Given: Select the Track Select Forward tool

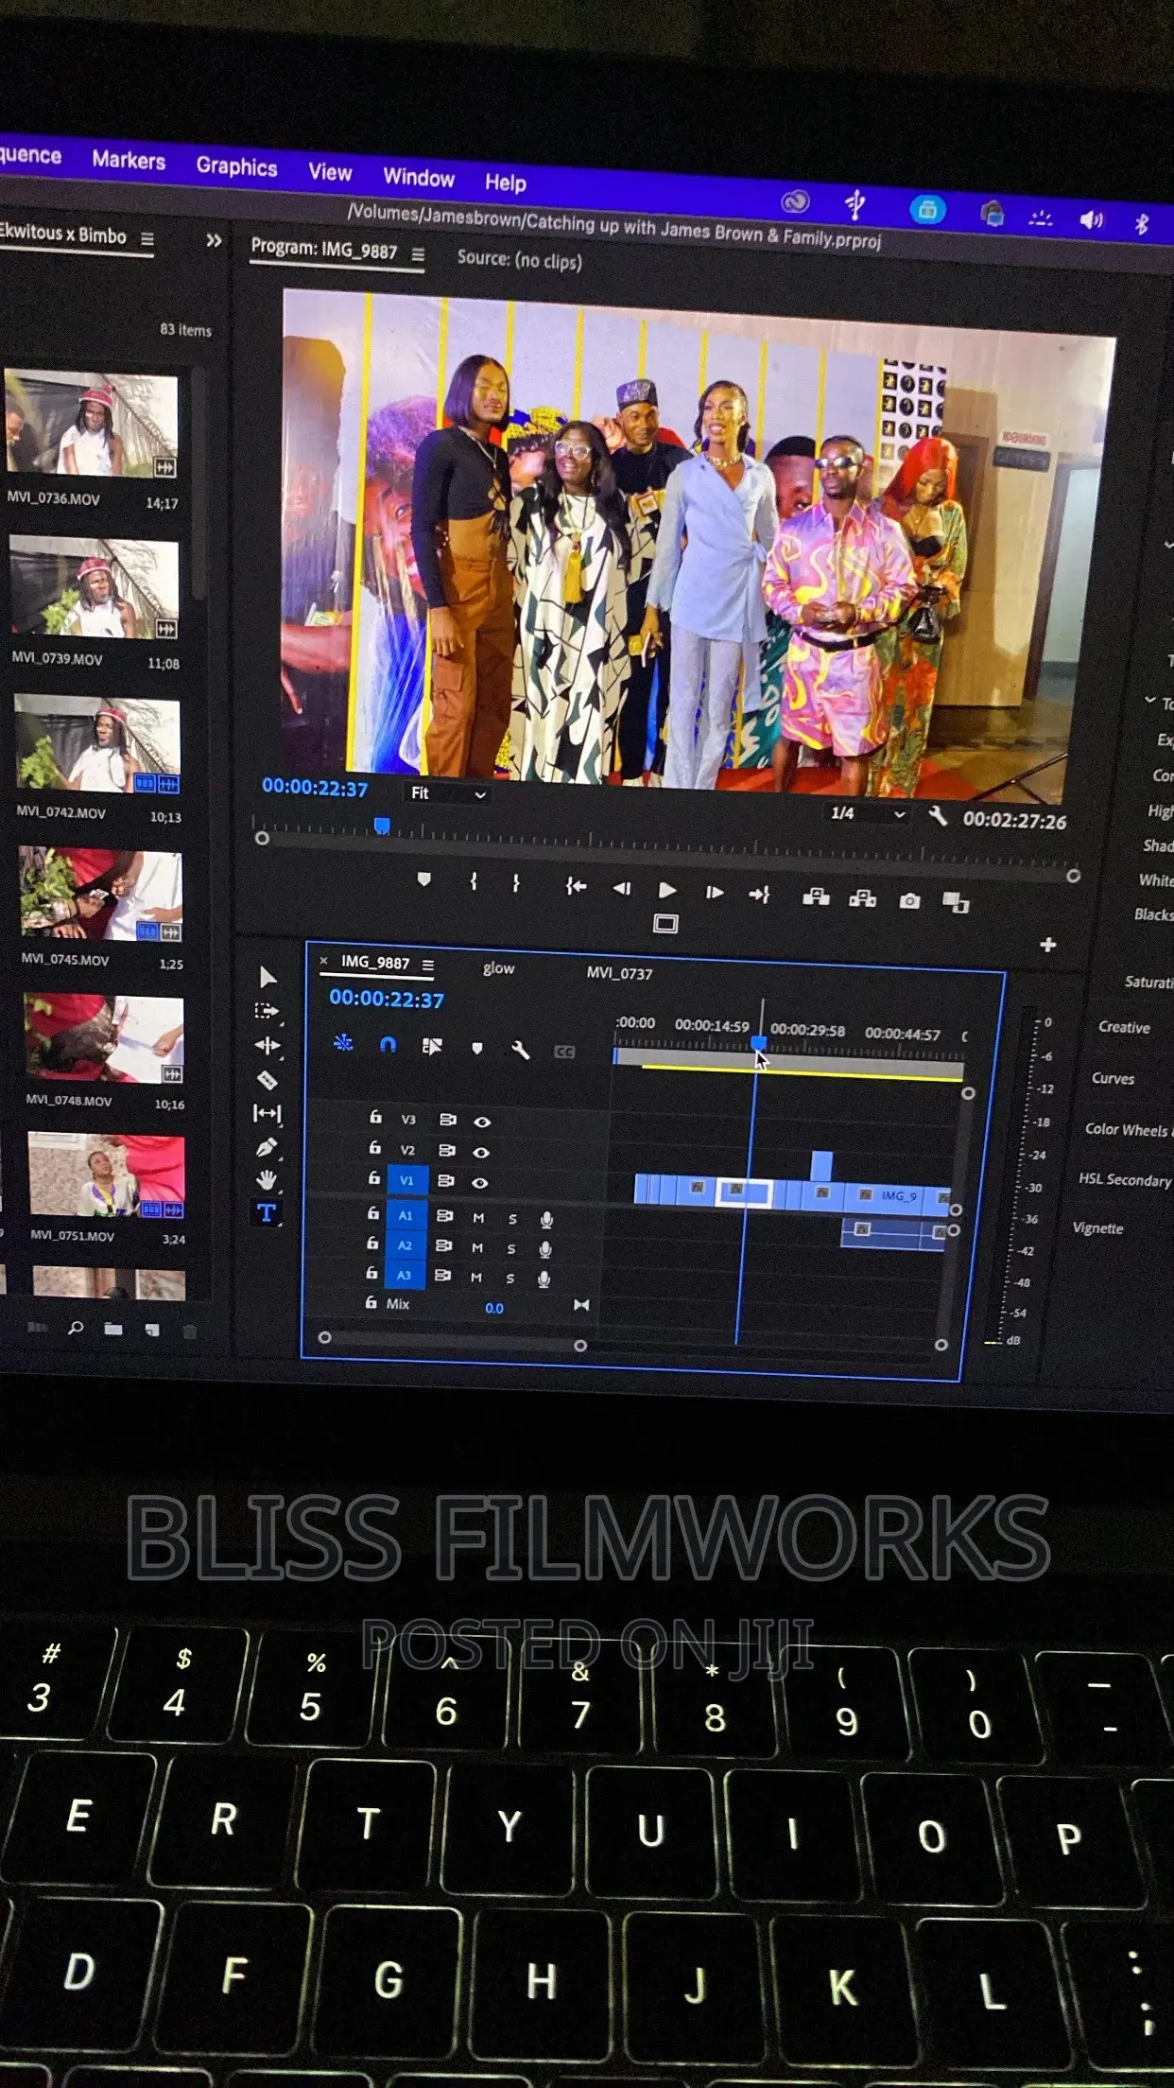Looking at the screenshot, I should point(268,1011).
